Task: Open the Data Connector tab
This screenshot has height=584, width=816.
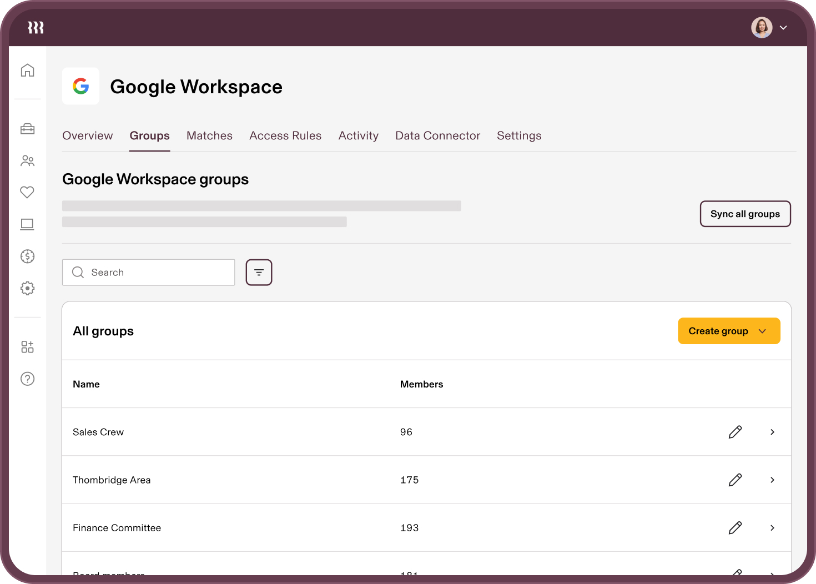Action: (x=437, y=136)
